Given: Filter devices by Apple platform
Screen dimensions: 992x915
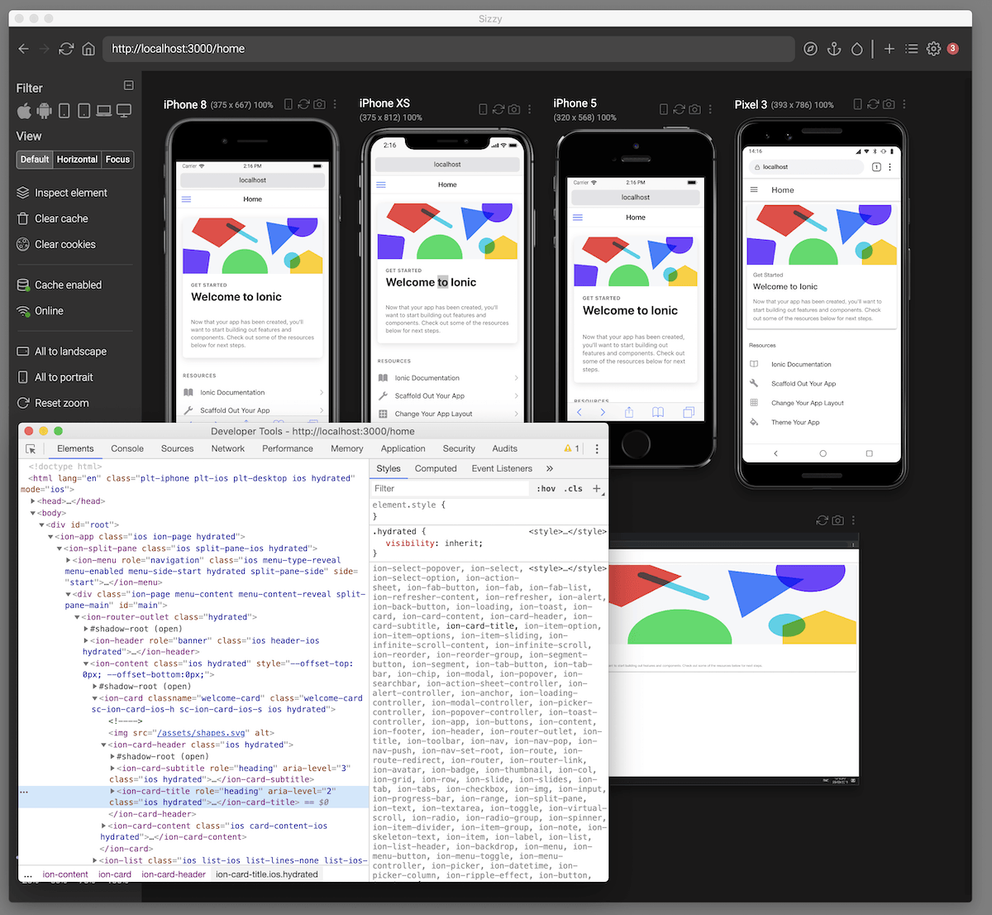Looking at the screenshot, I should point(24,111).
